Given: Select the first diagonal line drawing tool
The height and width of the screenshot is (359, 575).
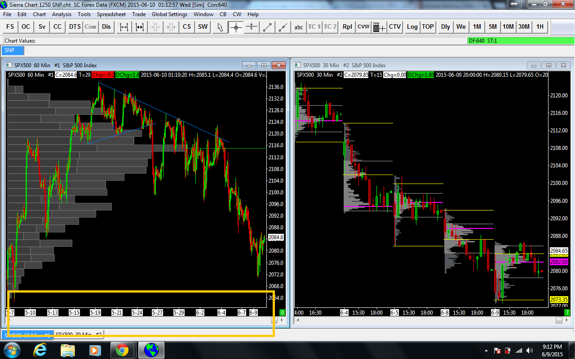Looking at the screenshot, I should coord(267,26).
